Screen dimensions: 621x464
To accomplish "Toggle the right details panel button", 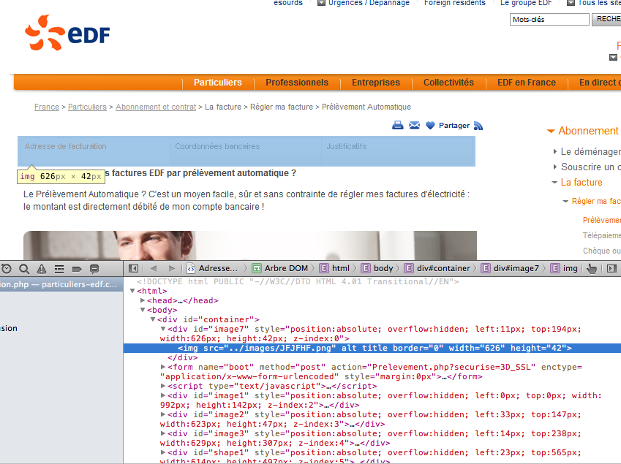I will 611,268.
